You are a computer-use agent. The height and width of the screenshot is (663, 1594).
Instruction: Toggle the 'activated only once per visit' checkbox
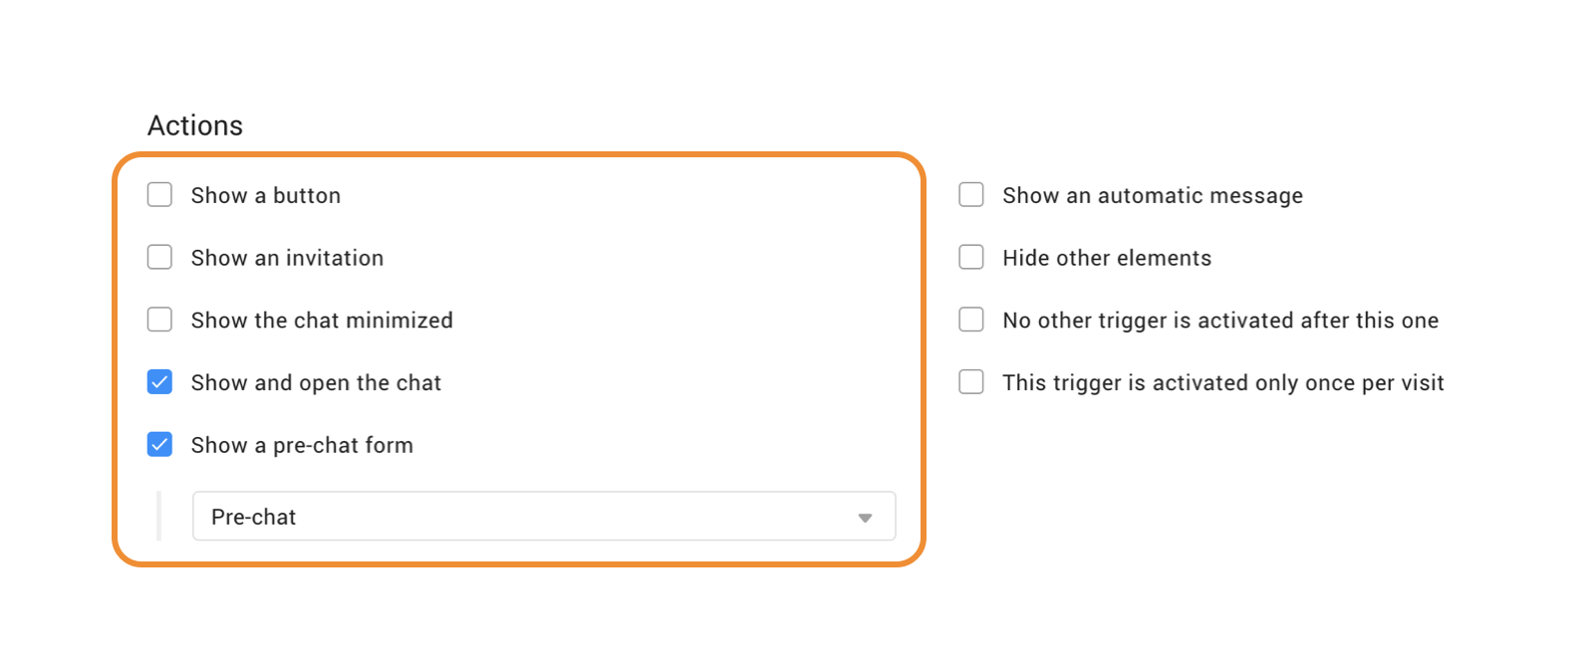[x=971, y=382]
